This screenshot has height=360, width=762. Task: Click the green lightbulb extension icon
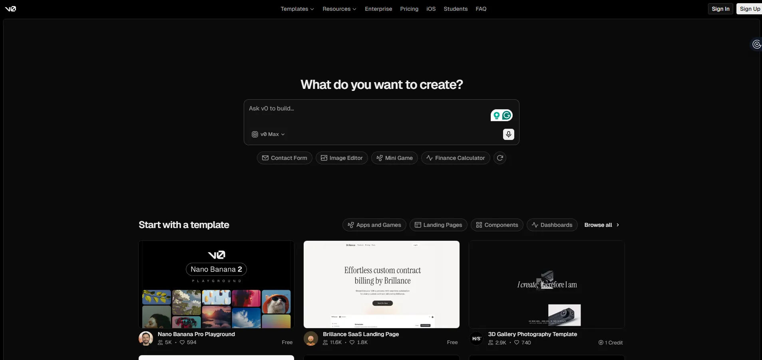(x=496, y=115)
